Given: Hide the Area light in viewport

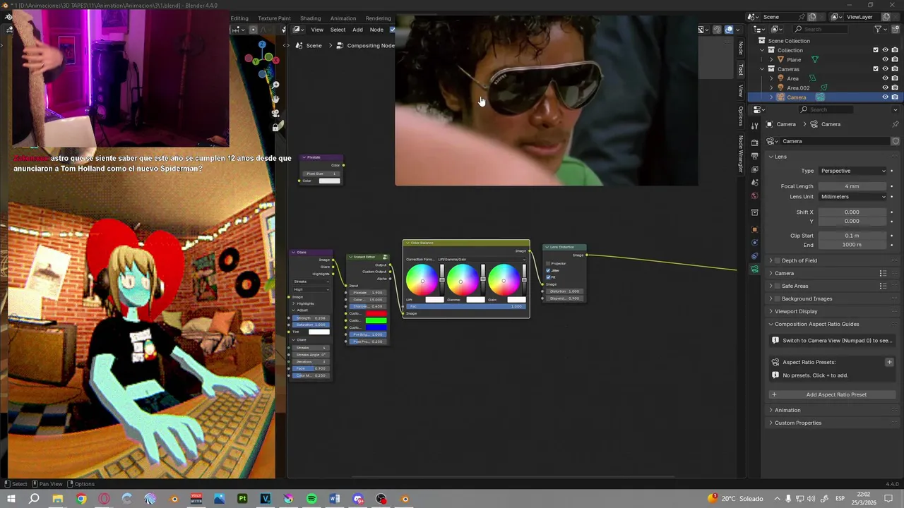Looking at the screenshot, I should (885, 78).
